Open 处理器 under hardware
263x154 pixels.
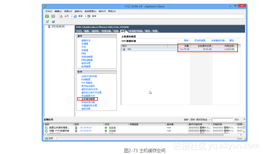click(85, 44)
